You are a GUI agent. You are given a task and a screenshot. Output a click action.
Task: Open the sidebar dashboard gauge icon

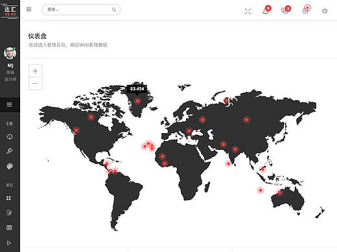click(x=10, y=137)
